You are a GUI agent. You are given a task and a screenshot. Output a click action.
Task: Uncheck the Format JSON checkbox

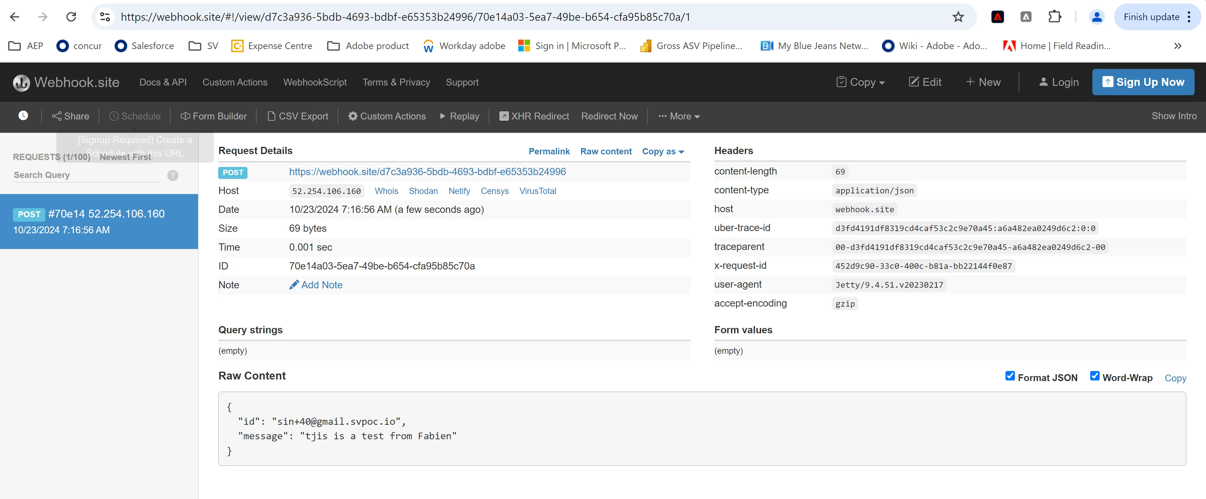coord(1010,376)
